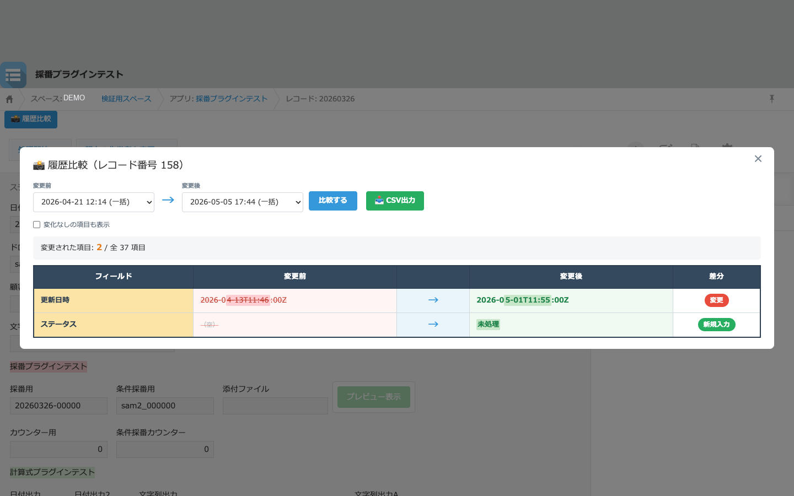Viewport: 794px width, 496px height.
Task: Click the 条件採番カウンター value field
Action: (x=165, y=449)
